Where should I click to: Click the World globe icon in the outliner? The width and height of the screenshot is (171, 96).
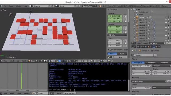(x=137, y=14)
